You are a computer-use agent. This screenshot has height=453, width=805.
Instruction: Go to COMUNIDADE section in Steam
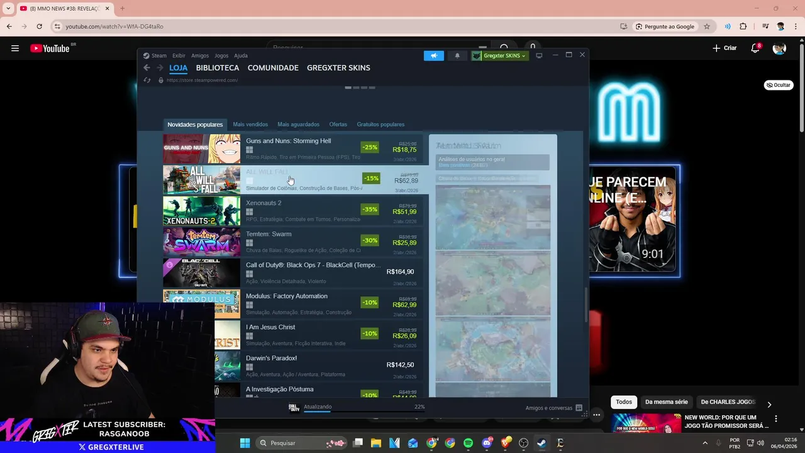273,68
